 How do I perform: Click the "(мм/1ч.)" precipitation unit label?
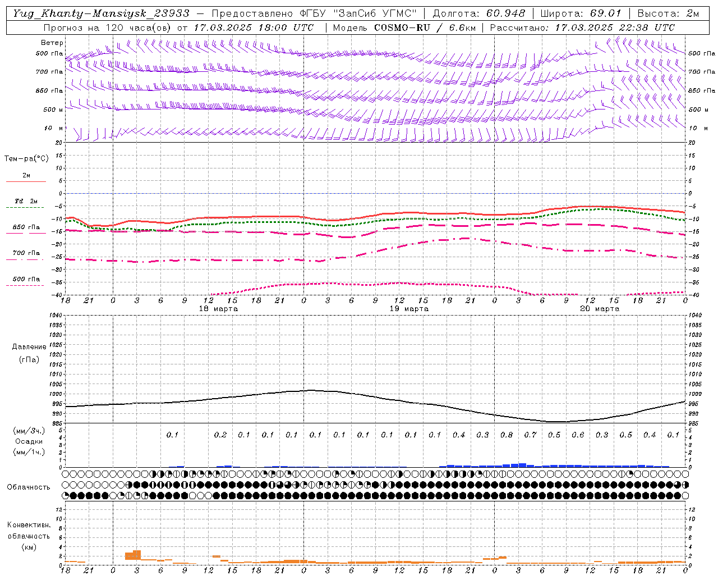point(30,452)
